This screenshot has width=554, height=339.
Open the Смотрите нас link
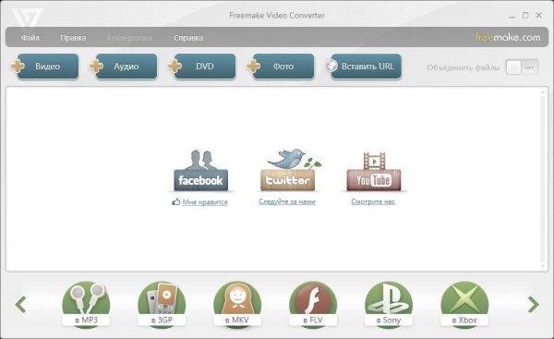point(373,201)
